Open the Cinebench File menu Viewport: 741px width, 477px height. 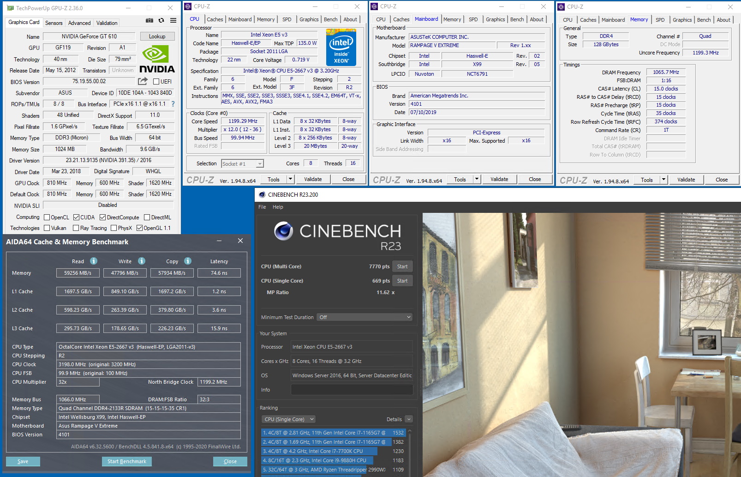click(262, 207)
